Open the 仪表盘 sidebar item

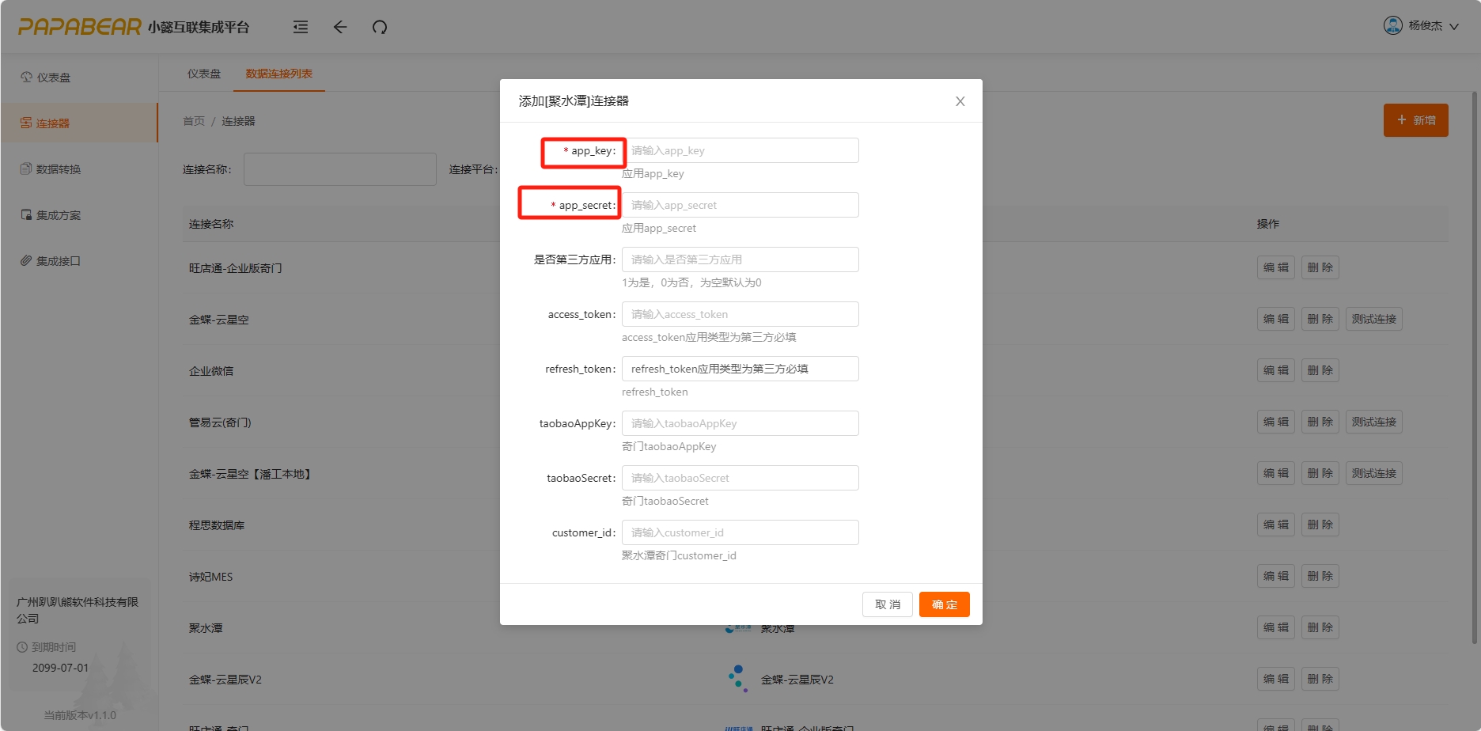pos(54,78)
